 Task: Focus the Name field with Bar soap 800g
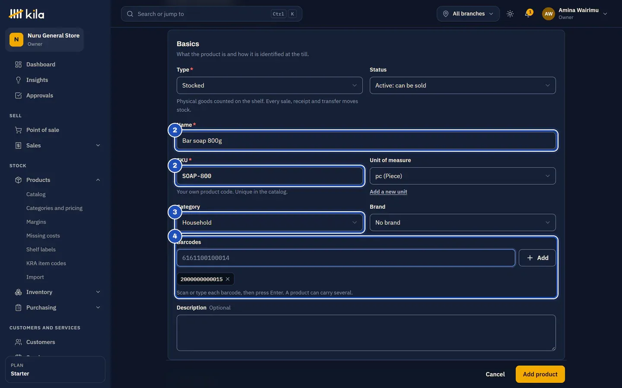click(x=366, y=141)
